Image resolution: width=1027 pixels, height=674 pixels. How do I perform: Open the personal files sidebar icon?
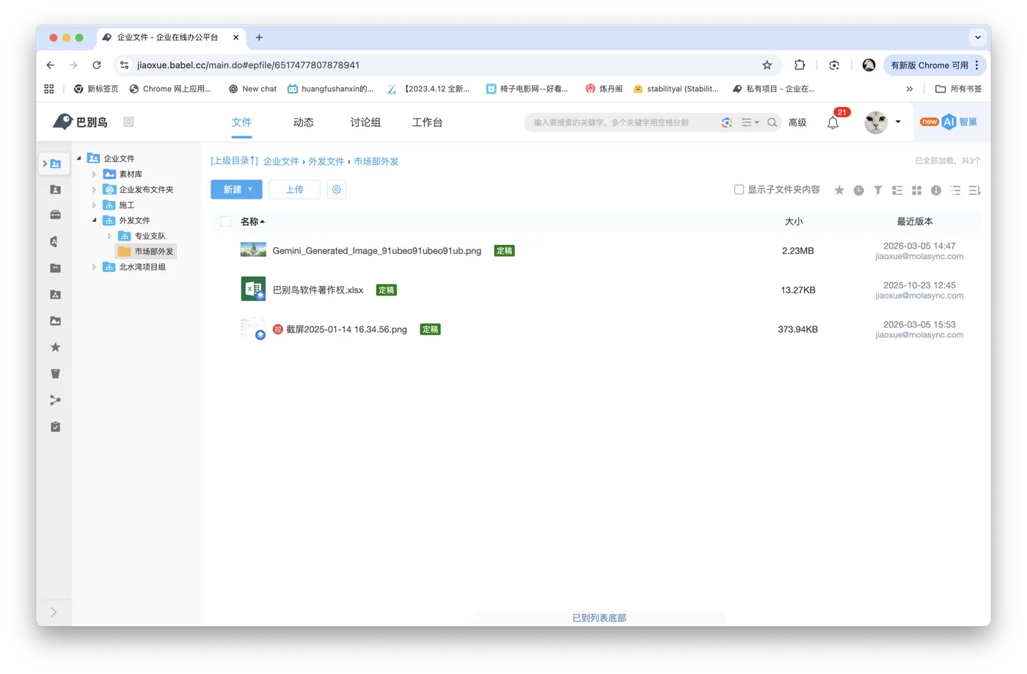click(x=55, y=190)
